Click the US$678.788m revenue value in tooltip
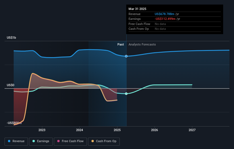This screenshot has height=149, width=234. [x=164, y=14]
